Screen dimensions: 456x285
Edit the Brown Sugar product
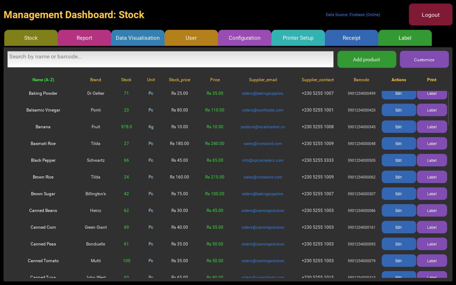[x=399, y=194]
